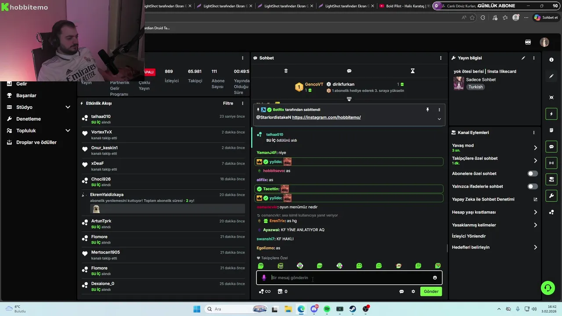562x316 pixels.
Task: Open Hedefleri belirleyin arrow
Action: (535, 248)
